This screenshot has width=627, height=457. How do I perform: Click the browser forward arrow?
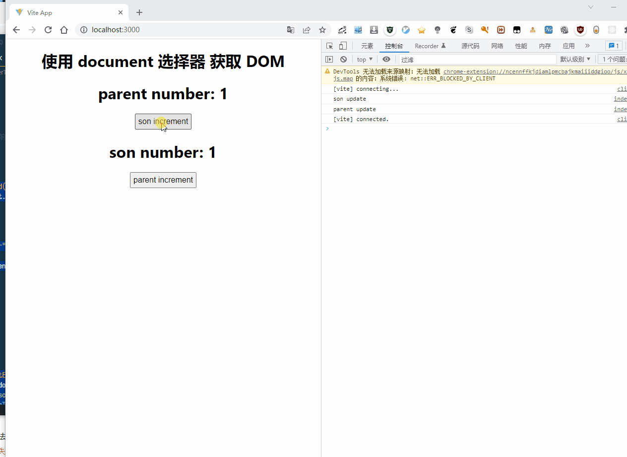point(32,30)
